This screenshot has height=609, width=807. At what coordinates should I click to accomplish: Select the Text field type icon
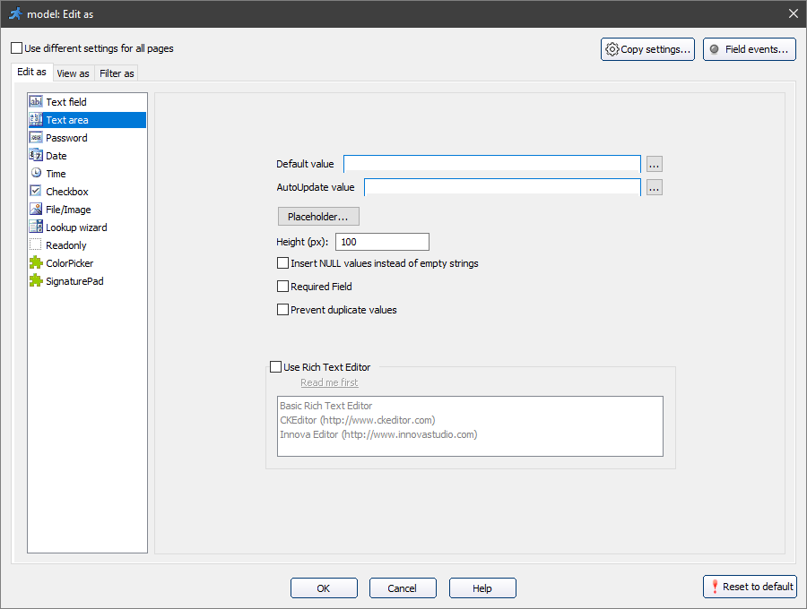tap(36, 102)
